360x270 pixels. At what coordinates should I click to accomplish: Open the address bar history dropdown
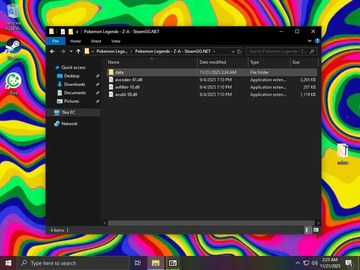(x=233, y=51)
